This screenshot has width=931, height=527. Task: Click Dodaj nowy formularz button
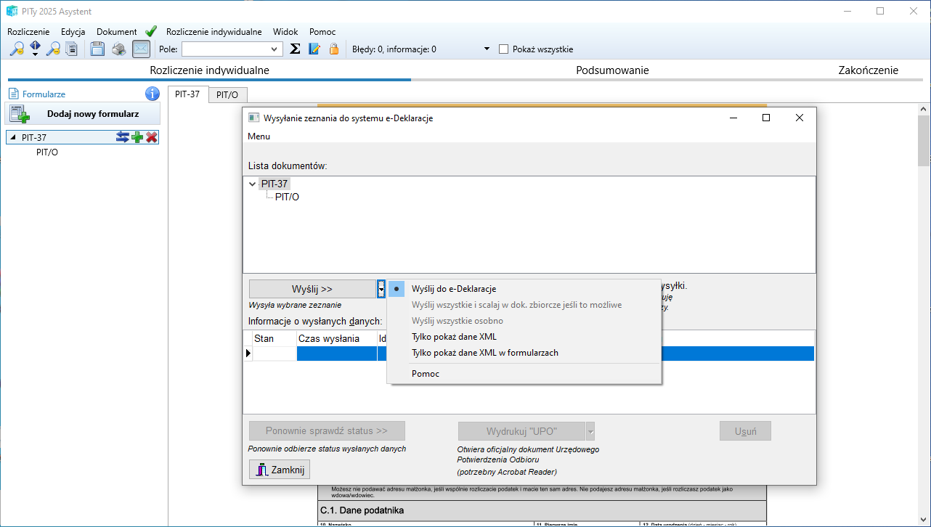point(83,114)
